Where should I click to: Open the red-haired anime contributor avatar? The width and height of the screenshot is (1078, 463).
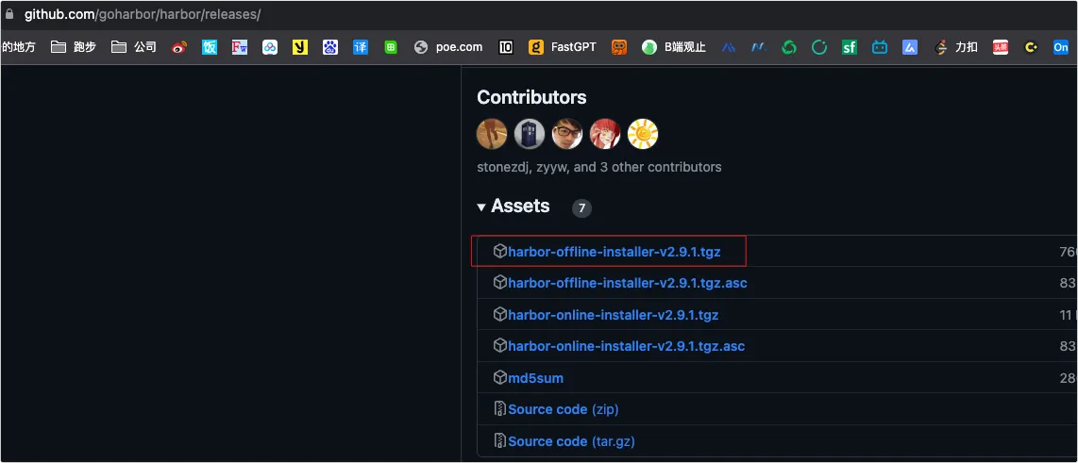(x=605, y=134)
